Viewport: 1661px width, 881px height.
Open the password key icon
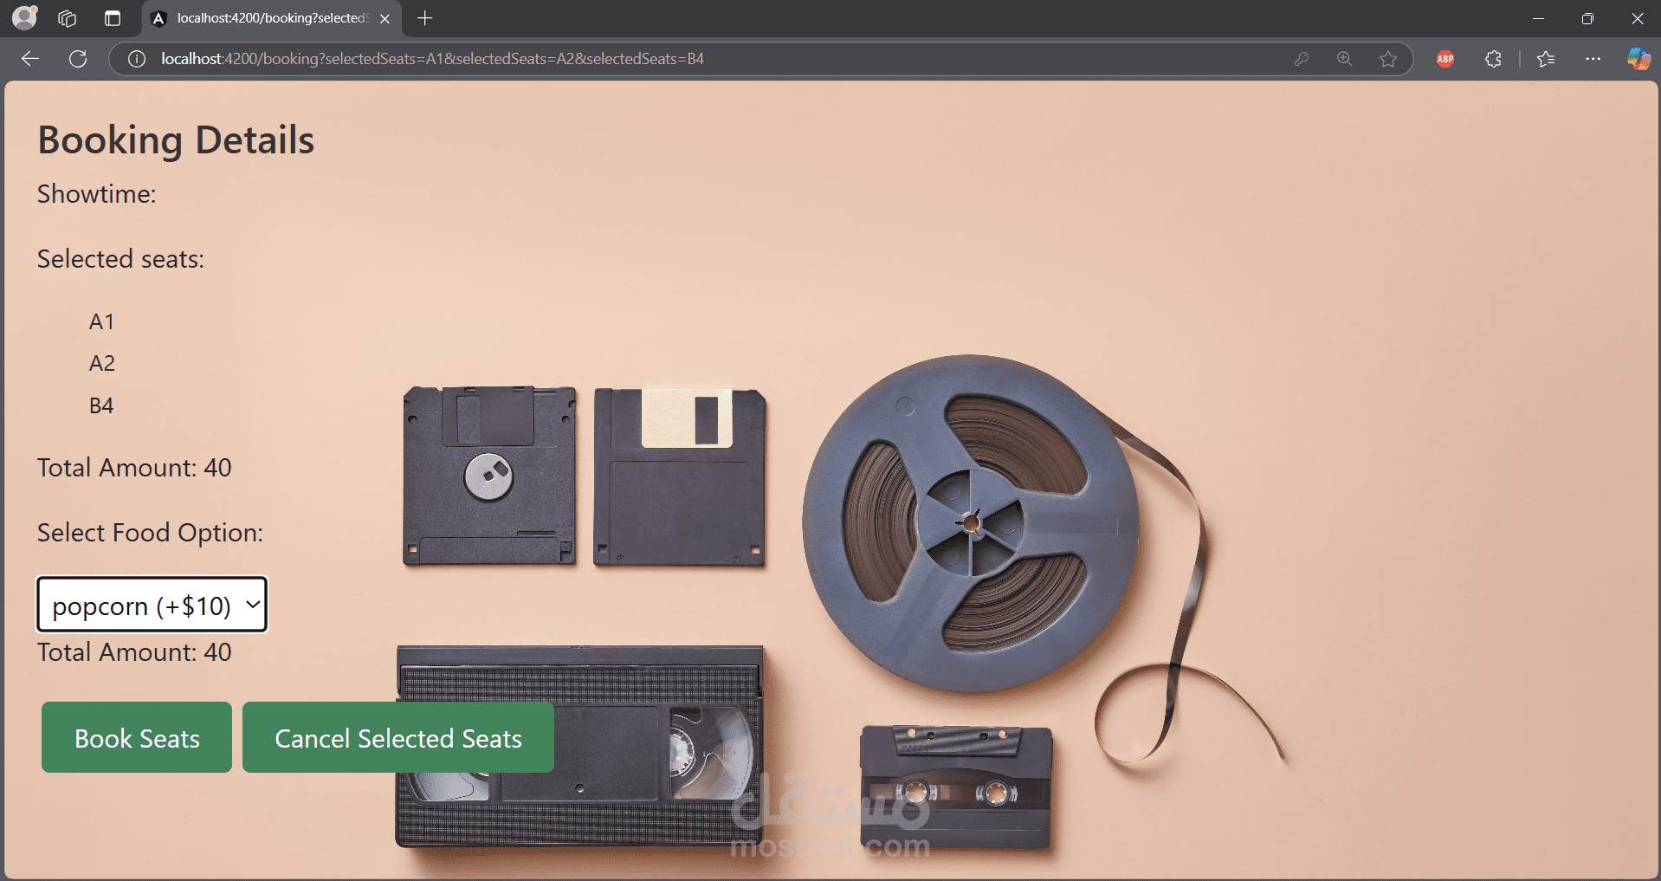pyautogui.click(x=1301, y=59)
